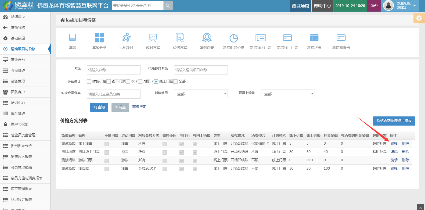This screenshot has height=210, width=425.
Task: Click the user avatar icon
Action: [388, 5]
